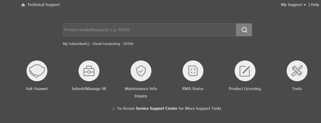The image size is (321, 123).
Task: Open the RMA Status text link
Action: [193, 89]
